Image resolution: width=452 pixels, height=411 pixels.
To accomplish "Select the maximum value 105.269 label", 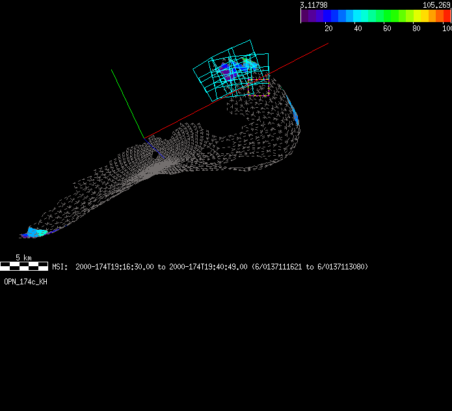I will tap(436, 5).
